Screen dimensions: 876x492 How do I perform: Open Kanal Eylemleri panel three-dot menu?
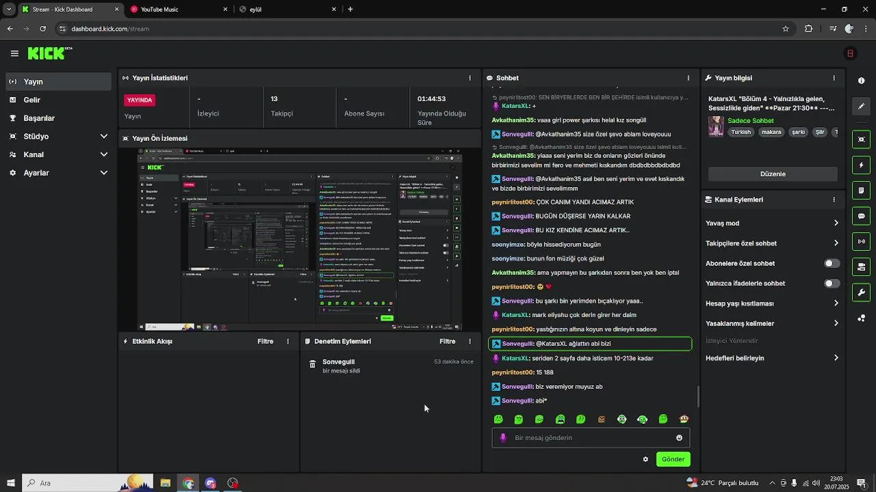tap(834, 200)
